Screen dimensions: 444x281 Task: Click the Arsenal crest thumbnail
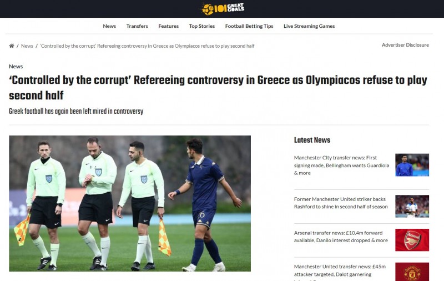point(412,240)
